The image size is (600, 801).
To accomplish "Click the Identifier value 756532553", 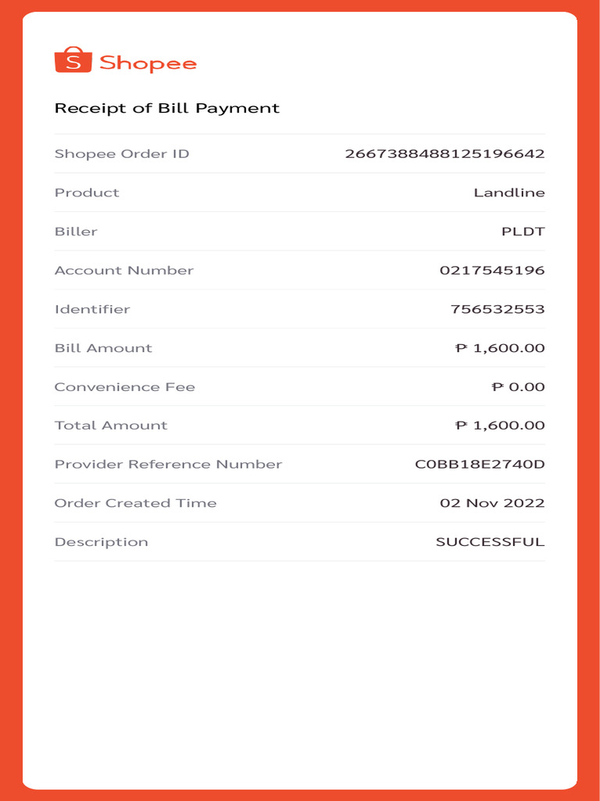I will [498, 309].
